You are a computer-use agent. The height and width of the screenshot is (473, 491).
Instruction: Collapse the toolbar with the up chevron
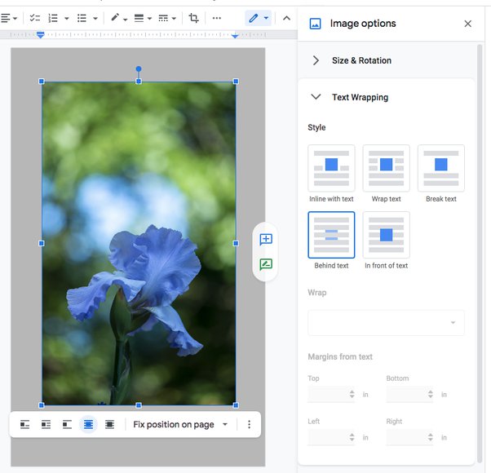(286, 18)
